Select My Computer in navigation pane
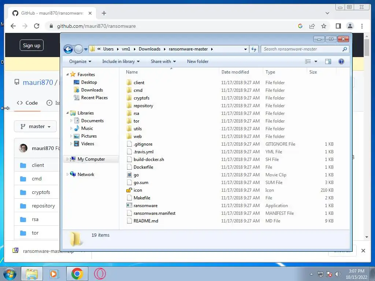 tap(91, 159)
